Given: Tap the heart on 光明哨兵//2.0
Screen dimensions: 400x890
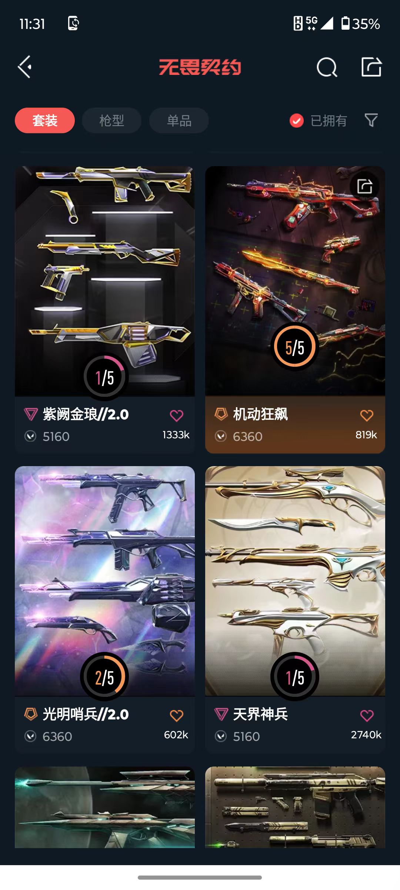Looking at the screenshot, I should pos(177,716).
